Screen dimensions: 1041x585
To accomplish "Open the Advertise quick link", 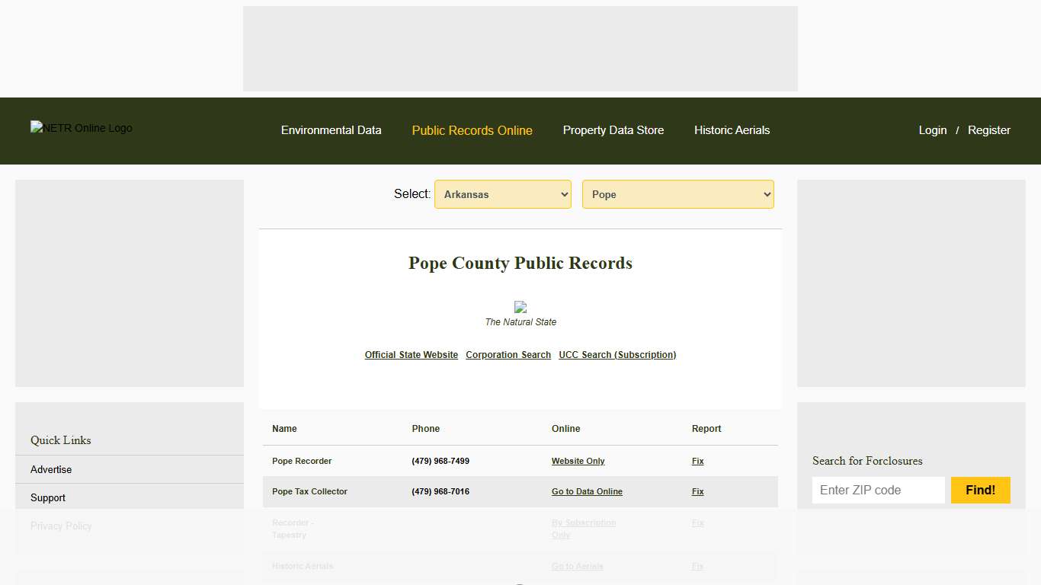I will [x=50, y=469].
